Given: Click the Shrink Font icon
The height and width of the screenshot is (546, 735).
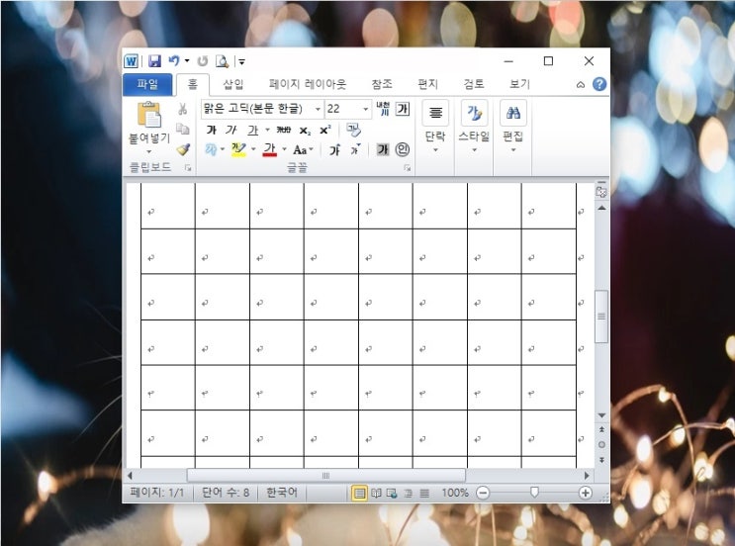Looking at the screenshot, I should click(x=356, y=149).
